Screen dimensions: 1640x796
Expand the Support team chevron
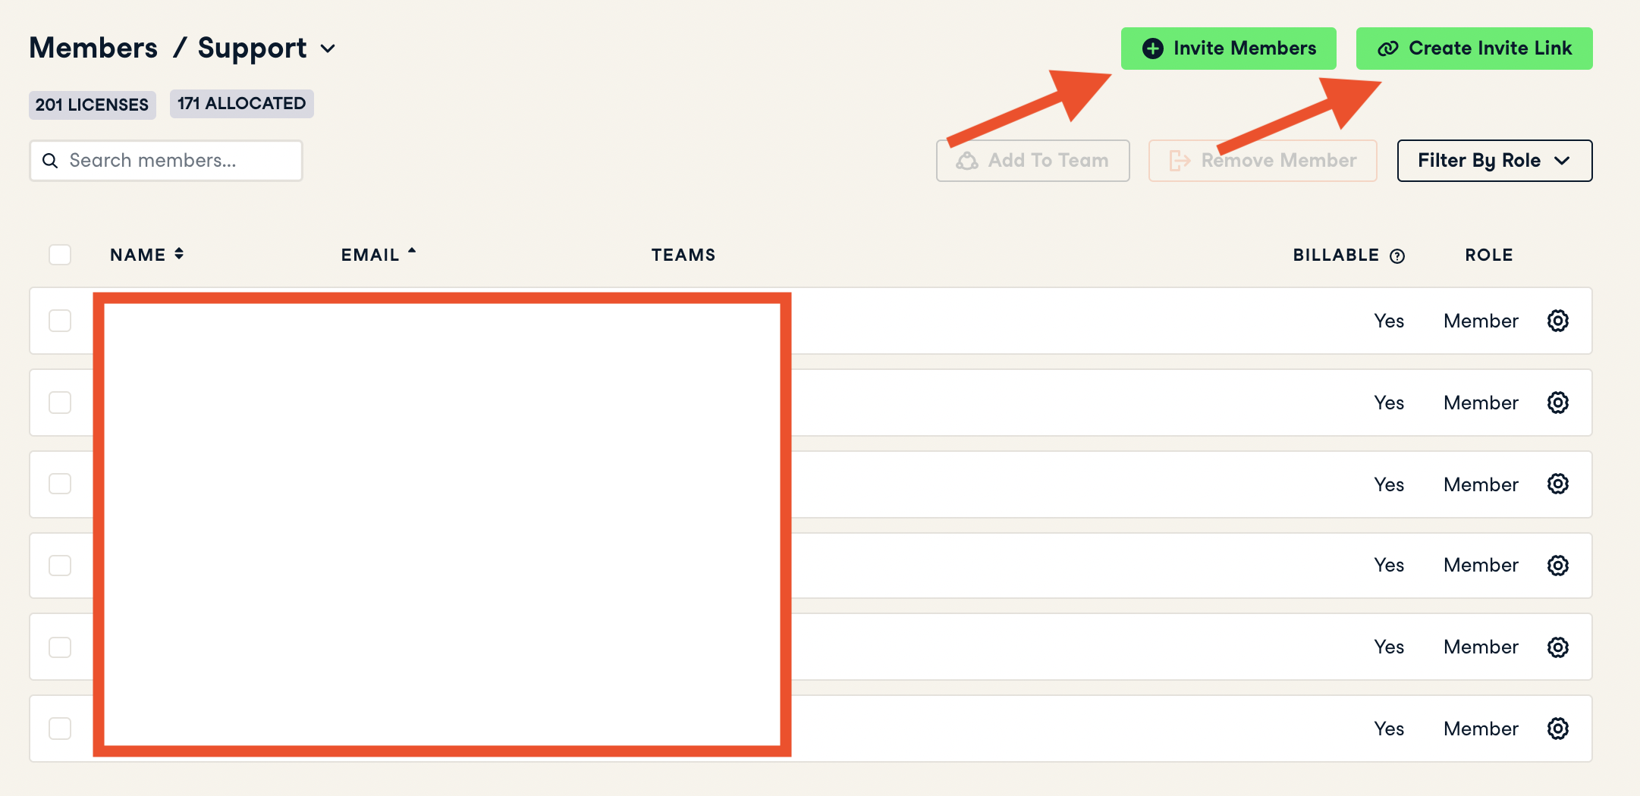328,49
